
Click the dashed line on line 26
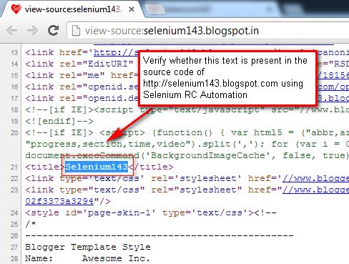pos(159,235)
